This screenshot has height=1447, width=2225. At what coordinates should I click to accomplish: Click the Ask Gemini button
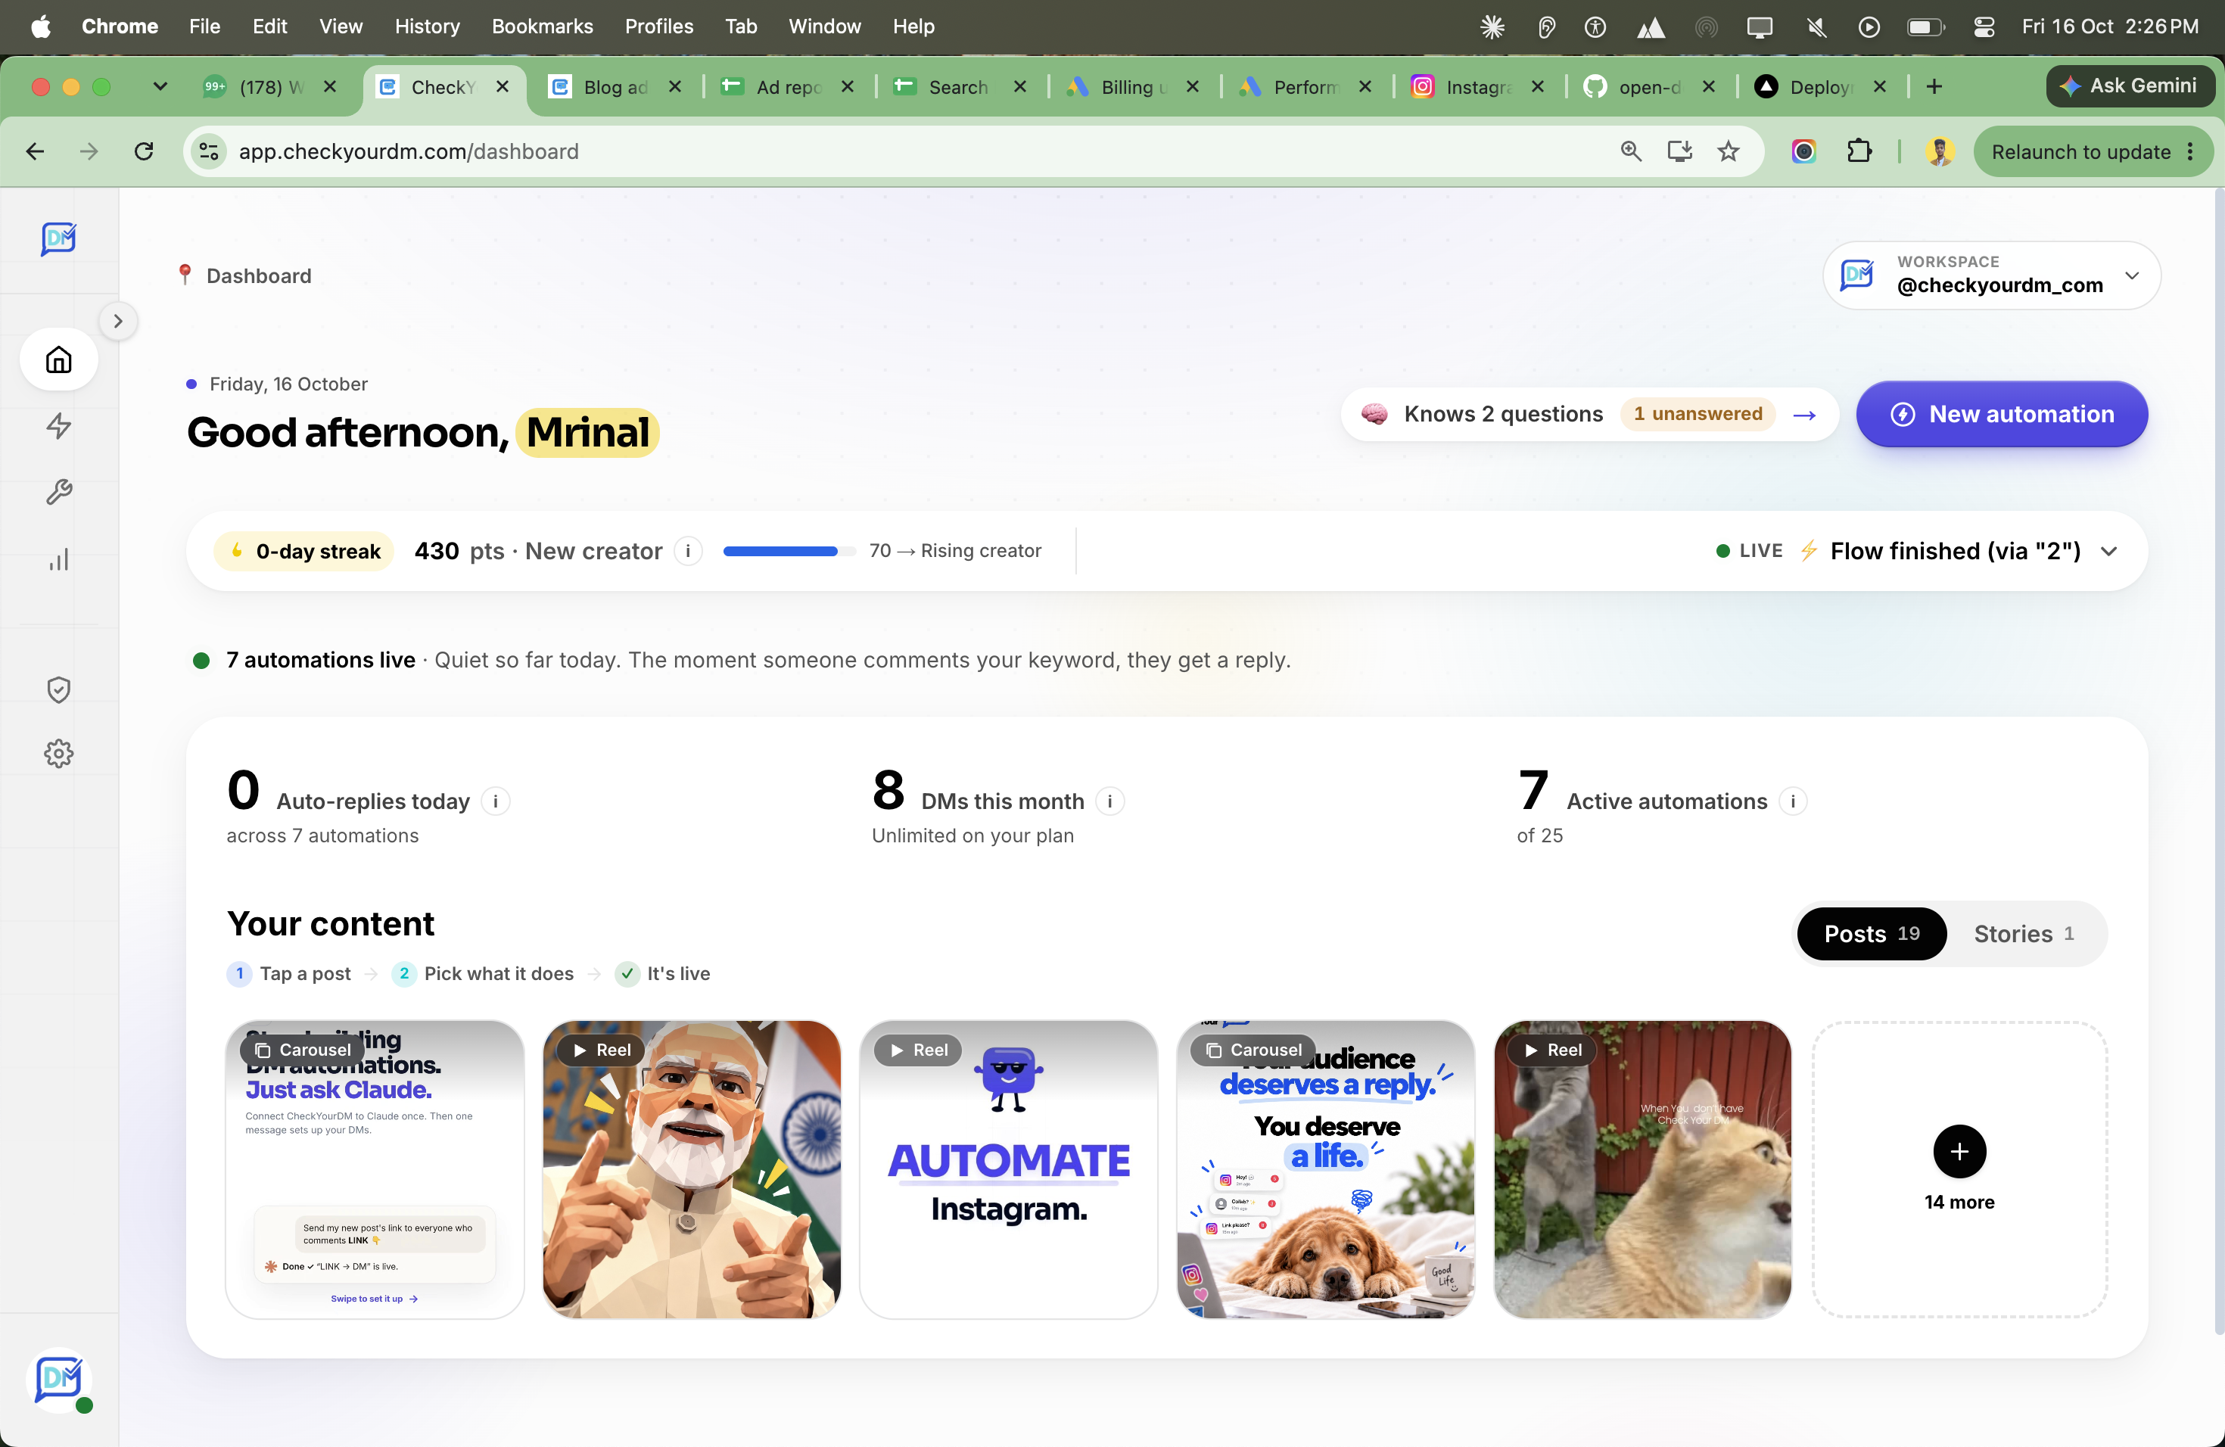(x=2130, y=86)
